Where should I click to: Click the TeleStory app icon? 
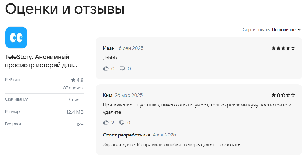tap(16, 37)
